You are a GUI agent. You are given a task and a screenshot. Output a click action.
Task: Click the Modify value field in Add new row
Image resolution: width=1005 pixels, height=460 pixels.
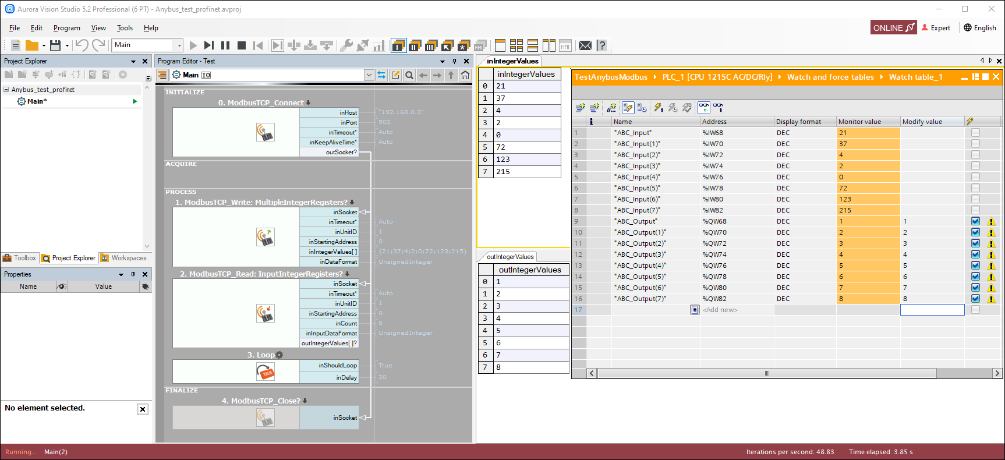pyautogui.click(x=932, y=310)
